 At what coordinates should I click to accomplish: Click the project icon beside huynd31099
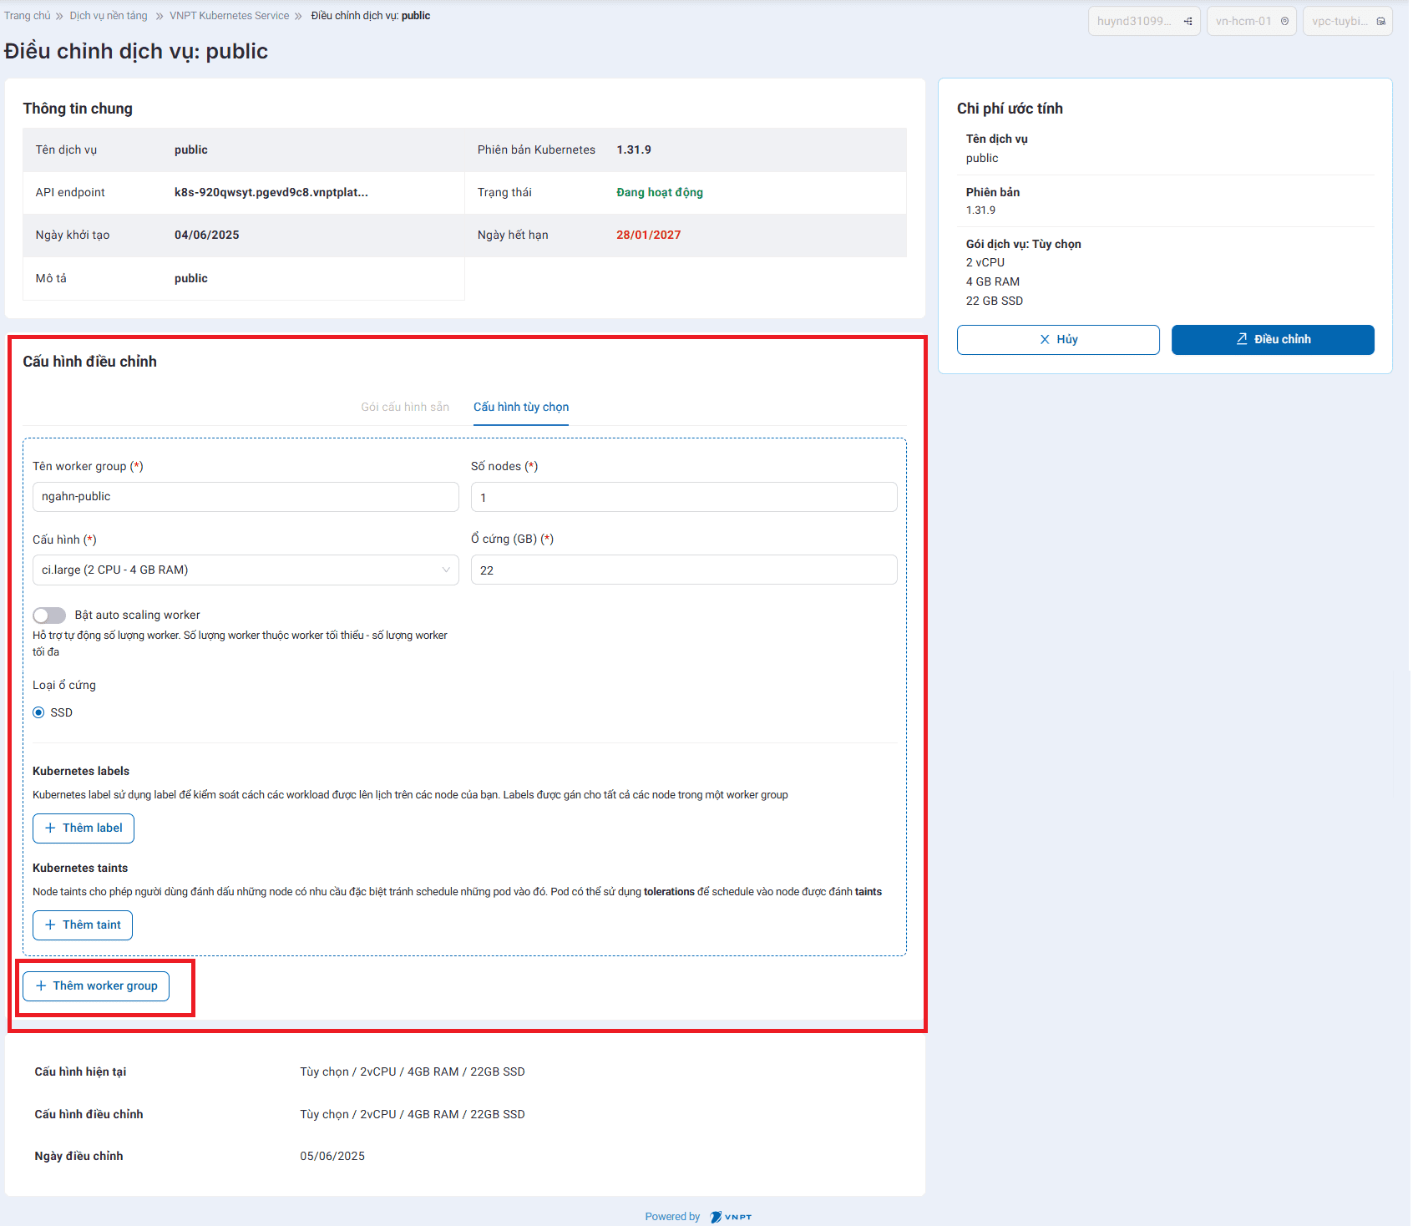click(x=1188, y=22)
